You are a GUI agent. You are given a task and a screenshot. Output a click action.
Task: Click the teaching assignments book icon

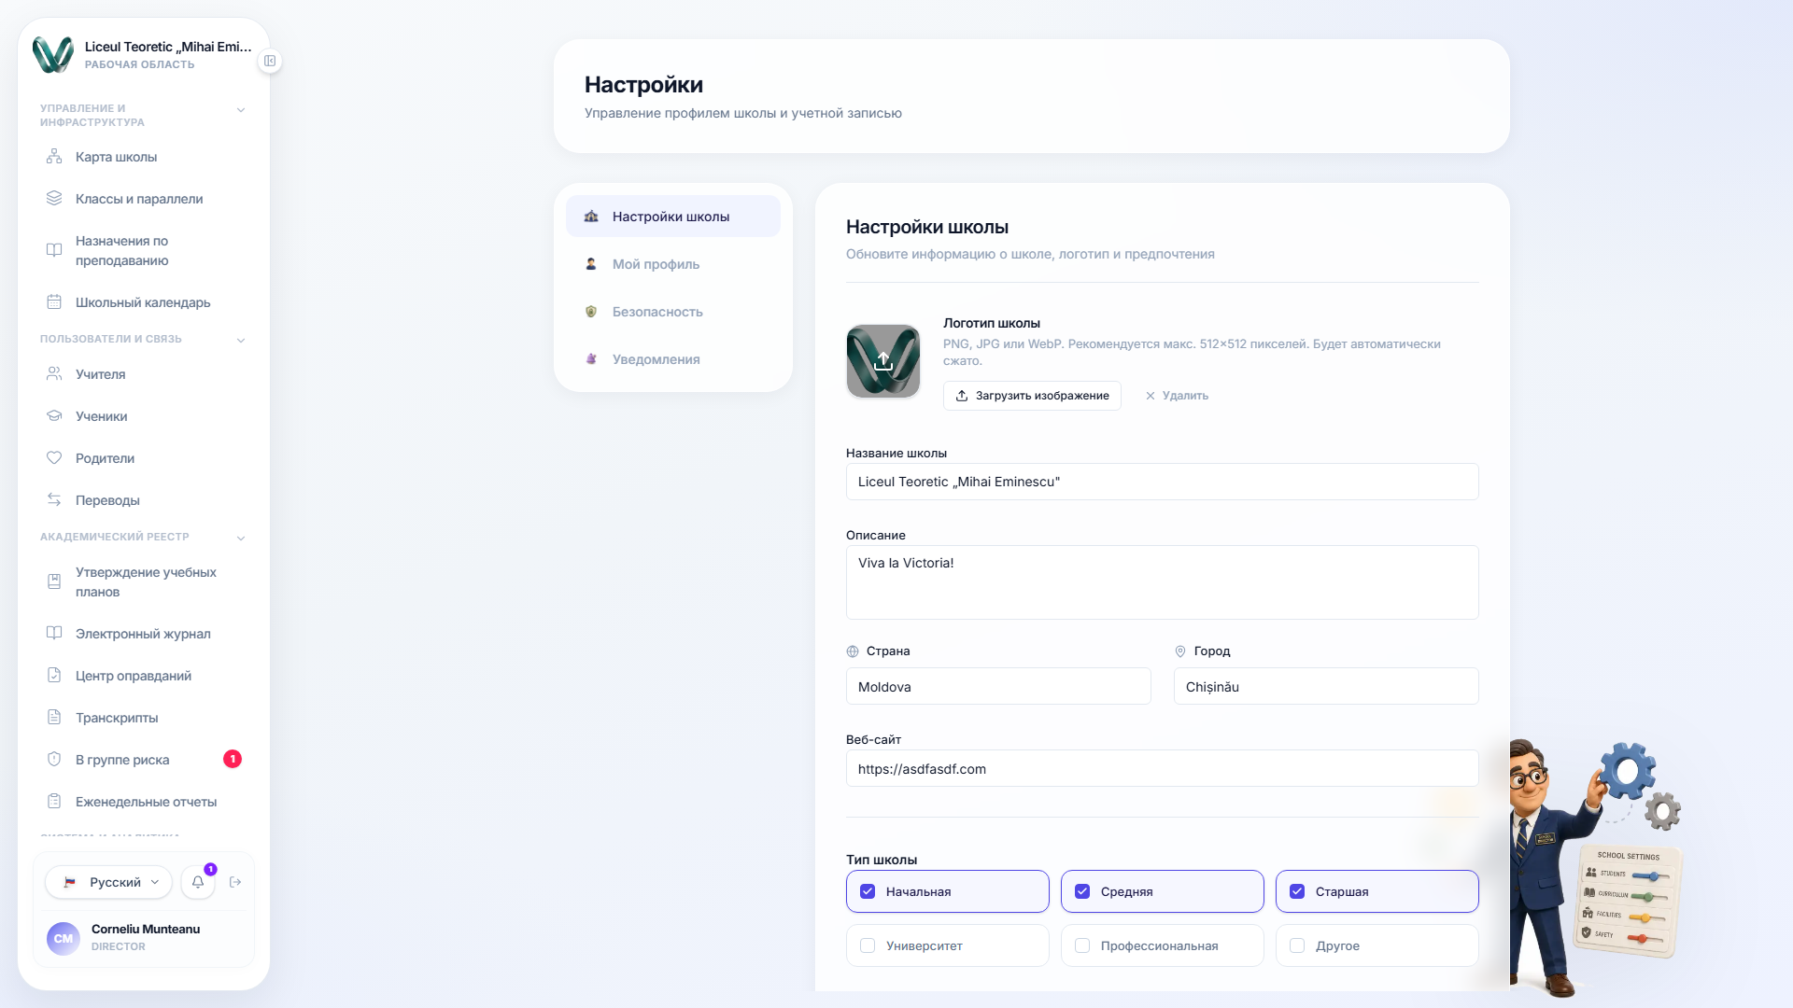[x=54, y=250]
